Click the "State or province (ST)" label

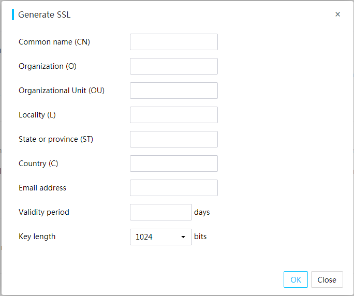tap(56, 139)
